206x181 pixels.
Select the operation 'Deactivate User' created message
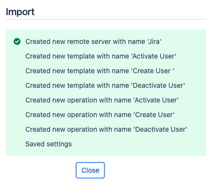pos(106,129)
